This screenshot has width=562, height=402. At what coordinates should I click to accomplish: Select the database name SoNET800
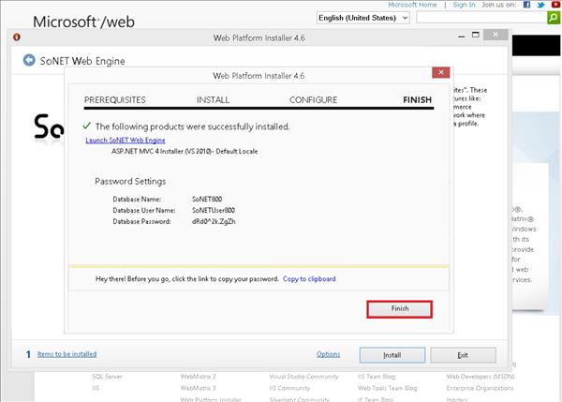[207, 199]
